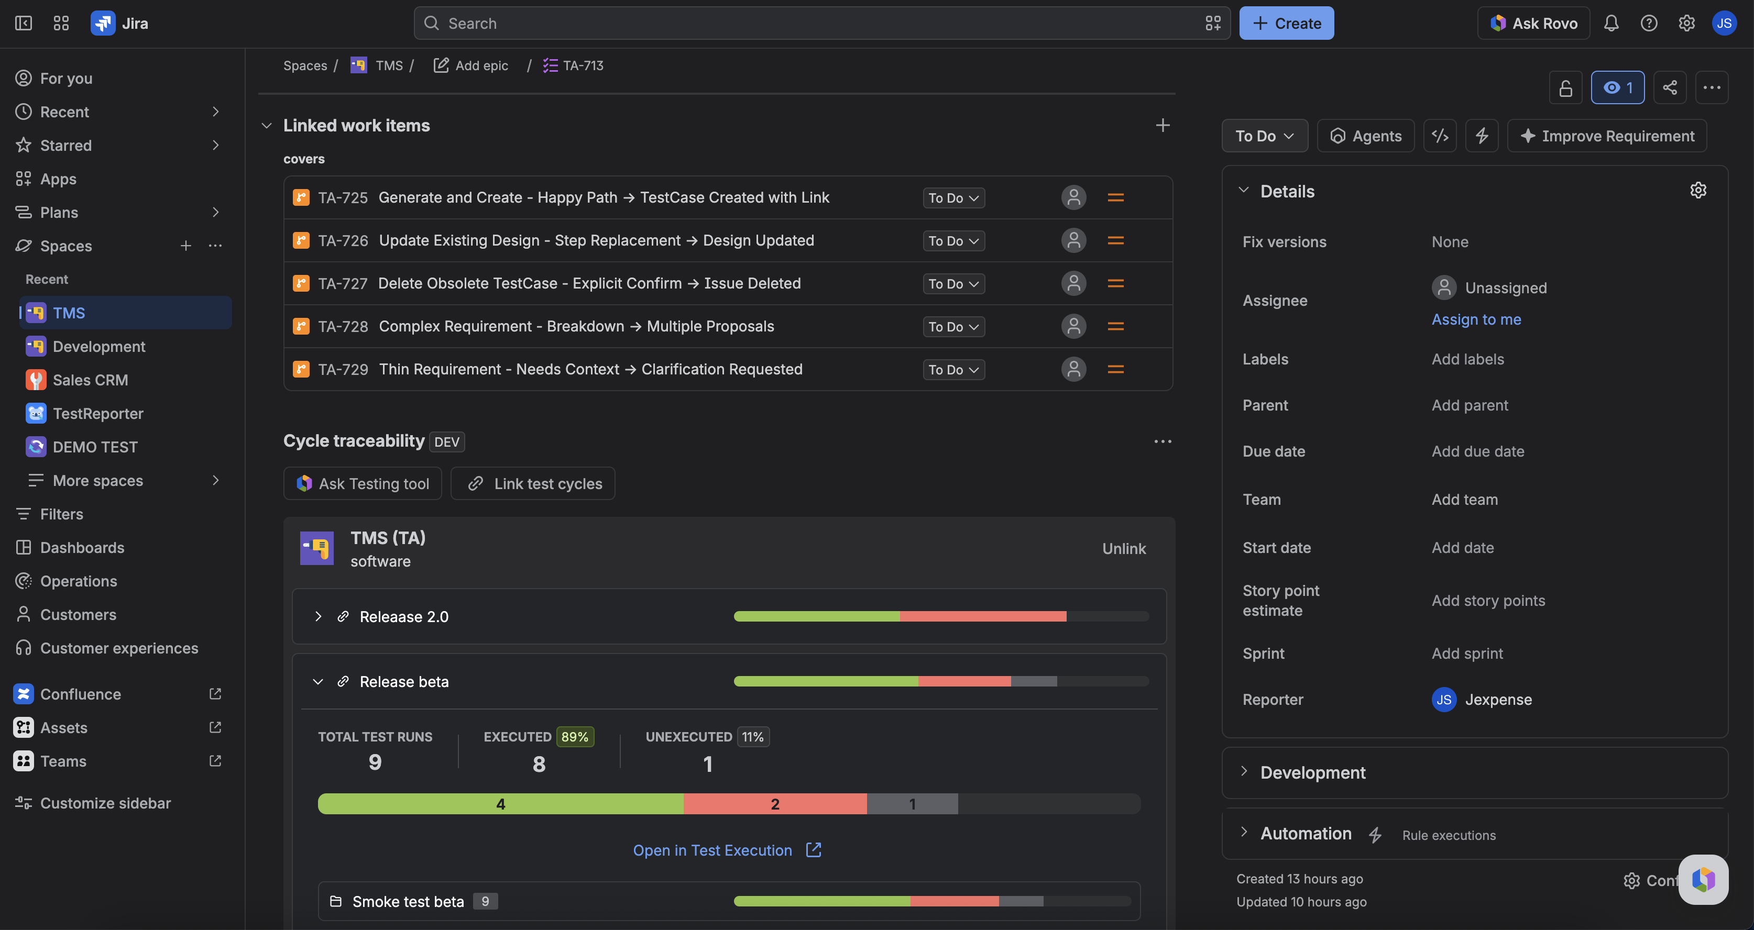Click the Unlink button for TMS (TA)
The width and height of the screenshot is (1754, 930).
(1123, 549)
